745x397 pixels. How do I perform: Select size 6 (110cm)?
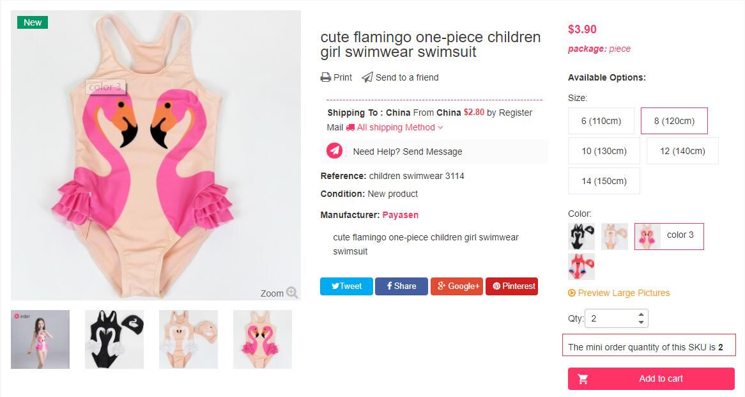(601, 121)
